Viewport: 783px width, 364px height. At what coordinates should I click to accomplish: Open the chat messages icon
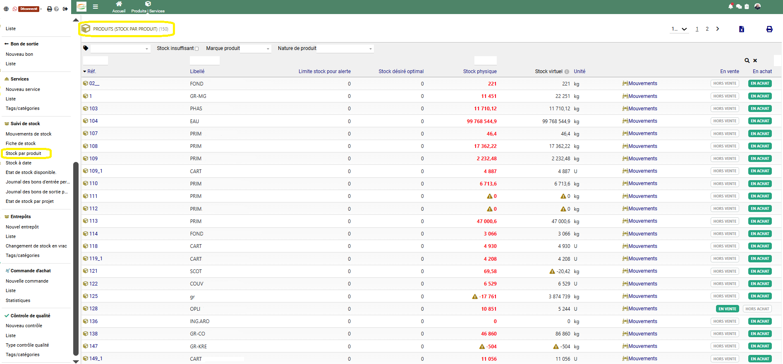pos(739,6)
